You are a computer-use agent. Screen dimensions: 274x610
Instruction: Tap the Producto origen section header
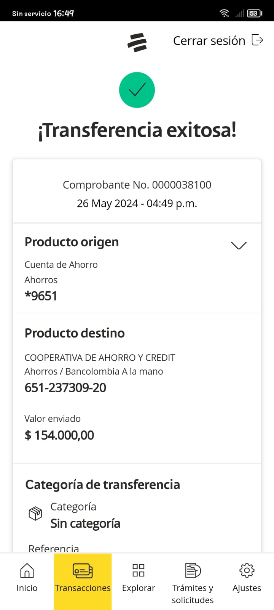tap(72, 242)
